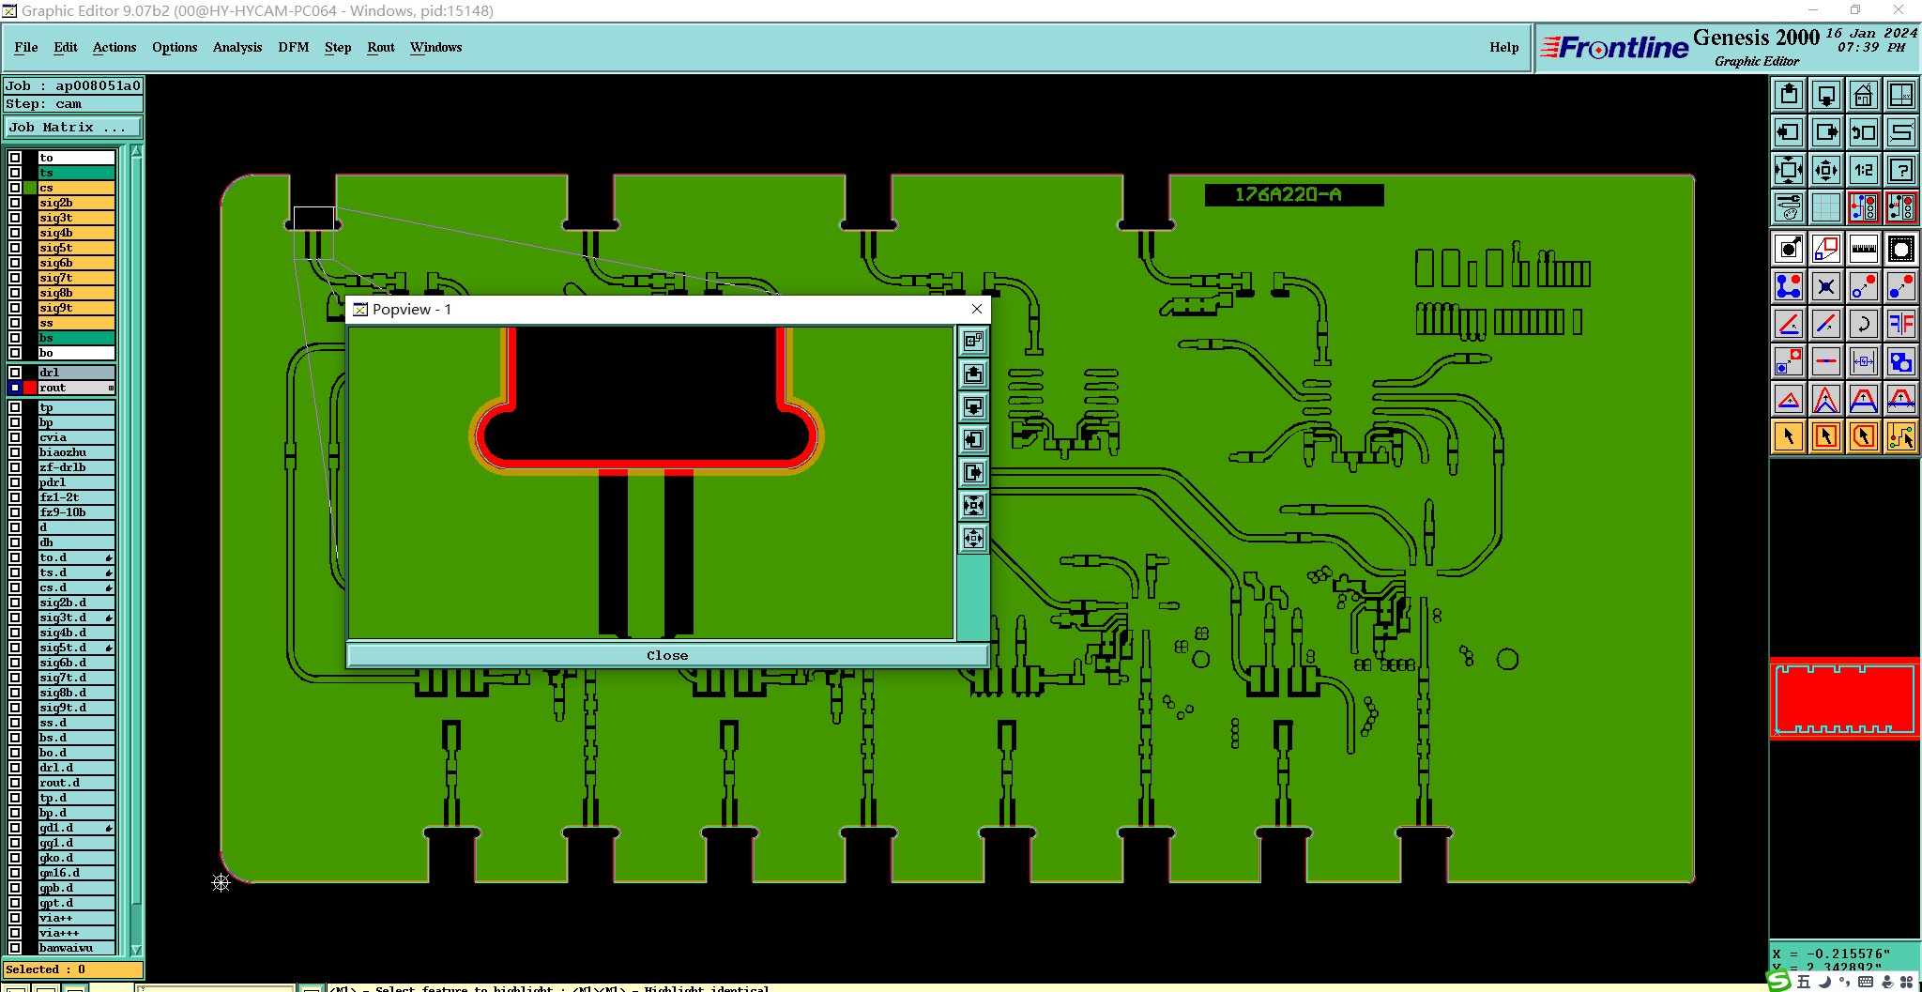Click the previous view undo-zoom icon
Image resolution: width=1922 pixels, height=992 pixels.
tap(1863, 132)
